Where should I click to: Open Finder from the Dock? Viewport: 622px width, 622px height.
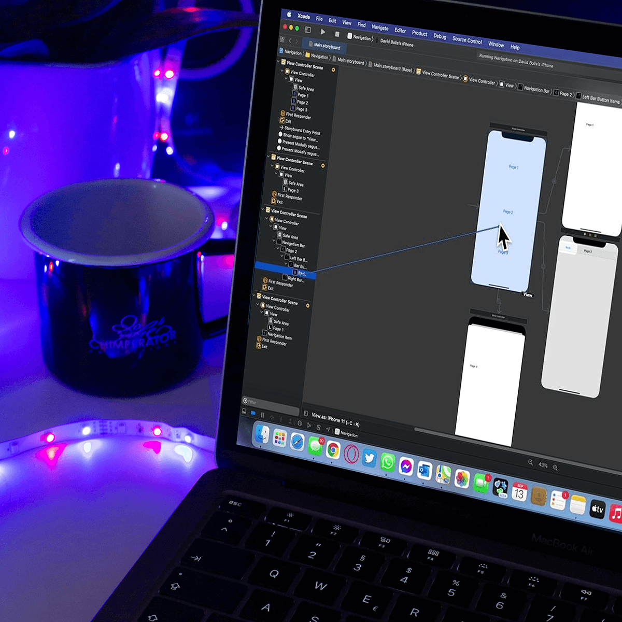(x=263, y=434)
